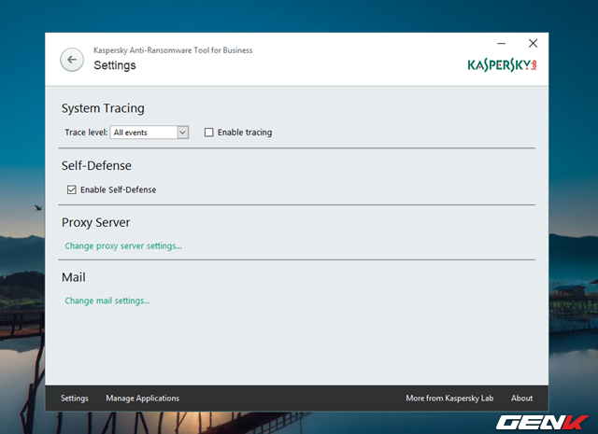Click the System Tracing section heading
This screenshot has width=598, height=434.
tap(103, 108)
